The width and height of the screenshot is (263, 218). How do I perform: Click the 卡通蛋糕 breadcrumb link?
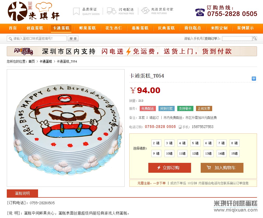[46, 61]
